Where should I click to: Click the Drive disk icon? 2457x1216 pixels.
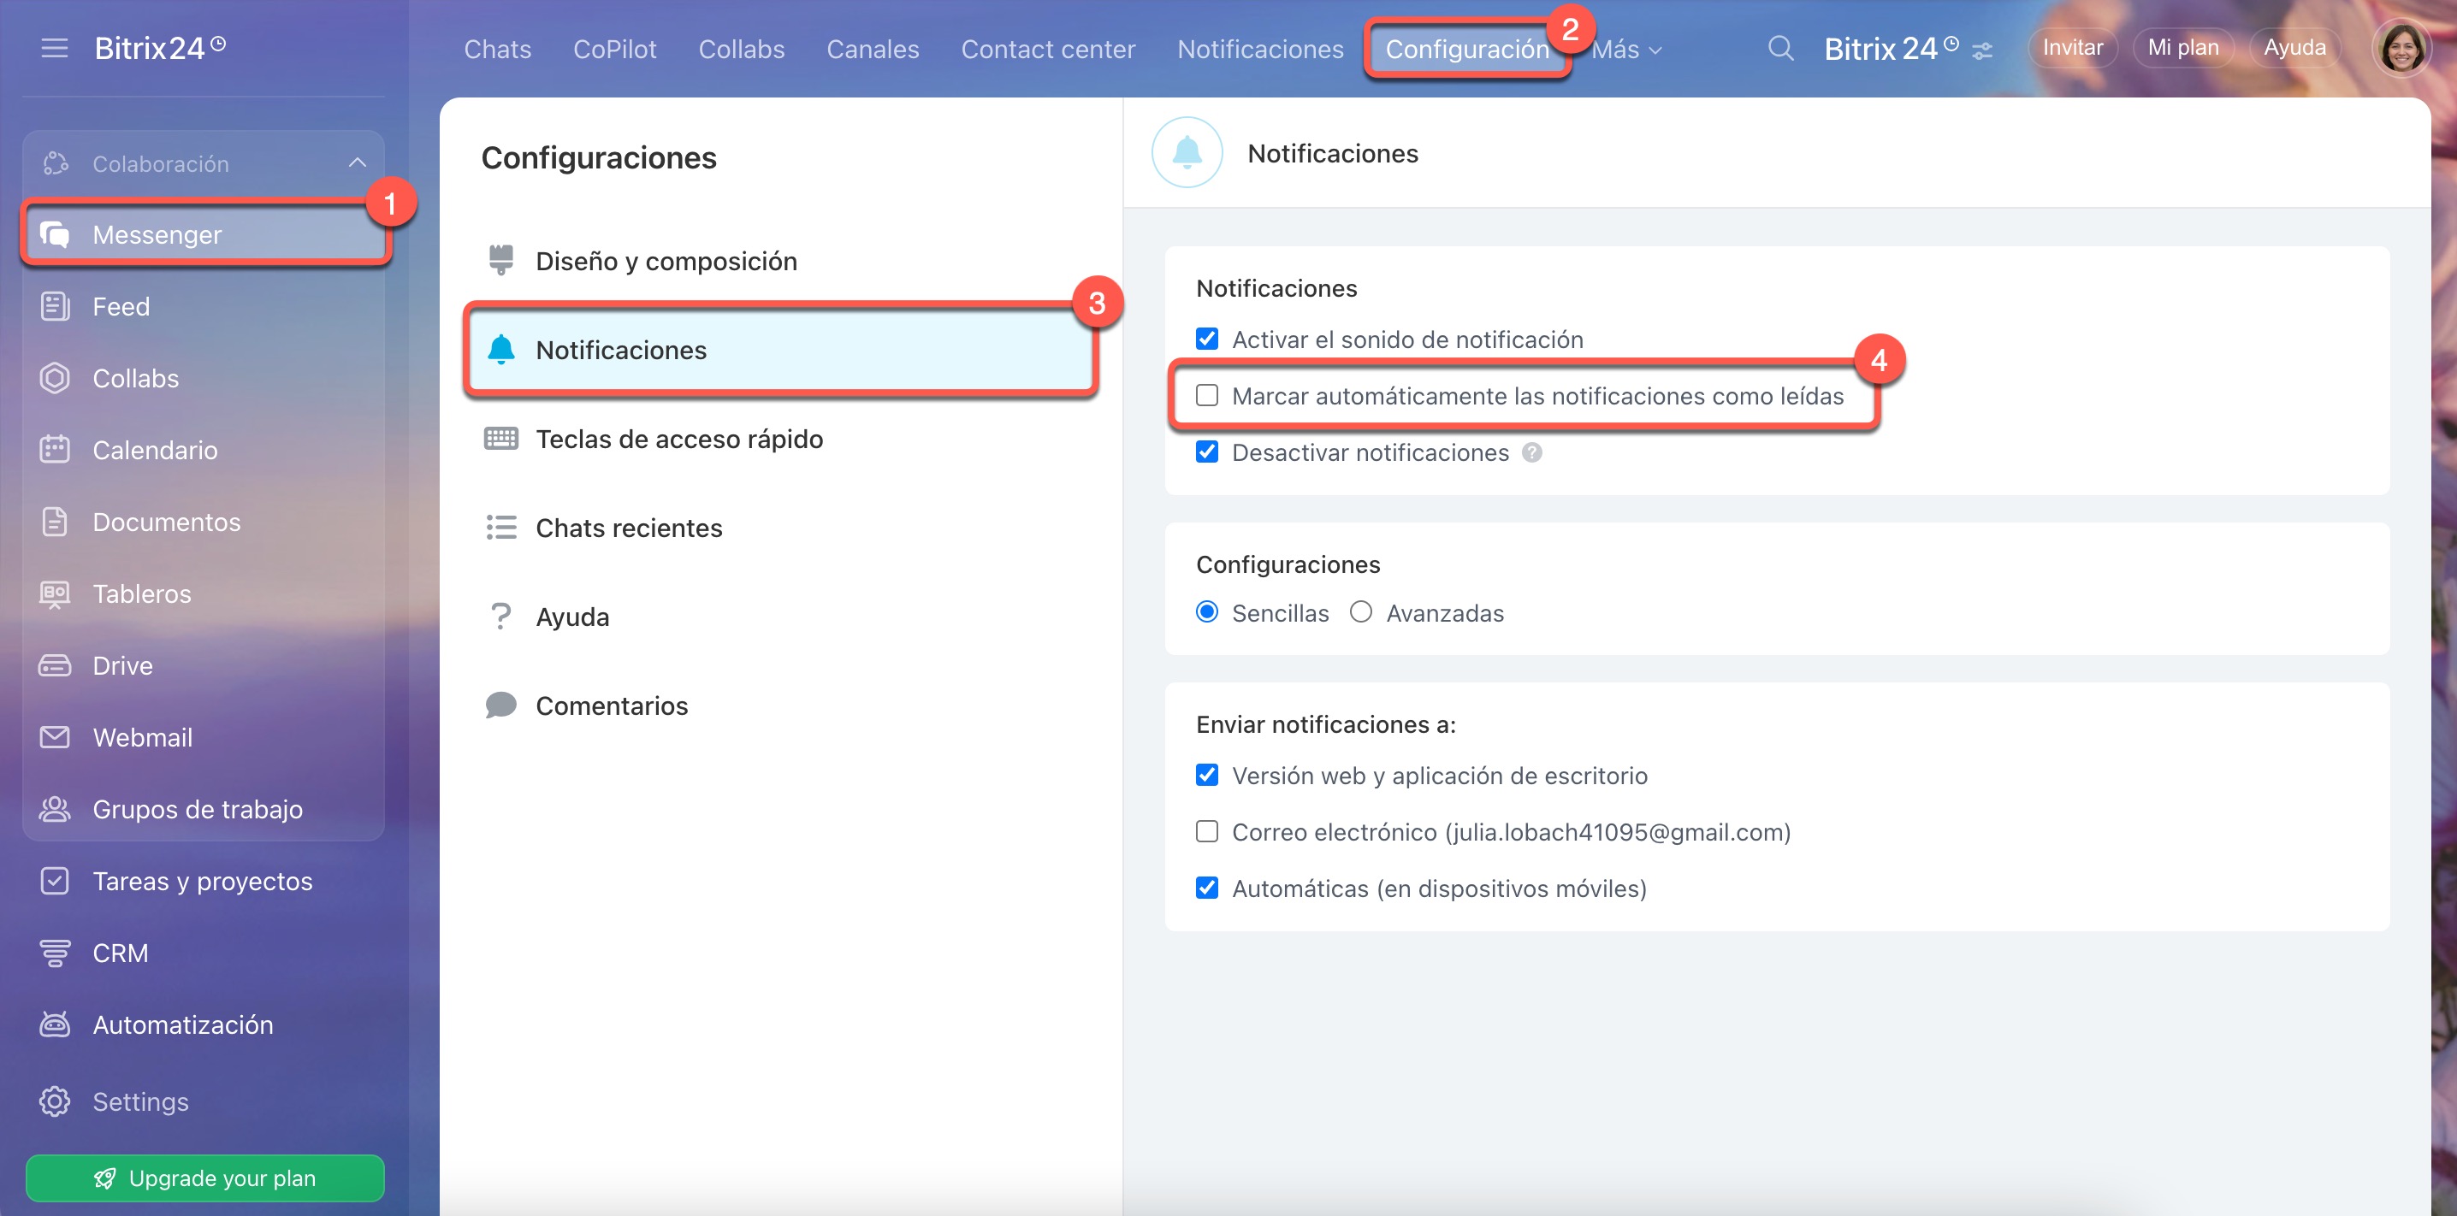[x=55, y=665]
